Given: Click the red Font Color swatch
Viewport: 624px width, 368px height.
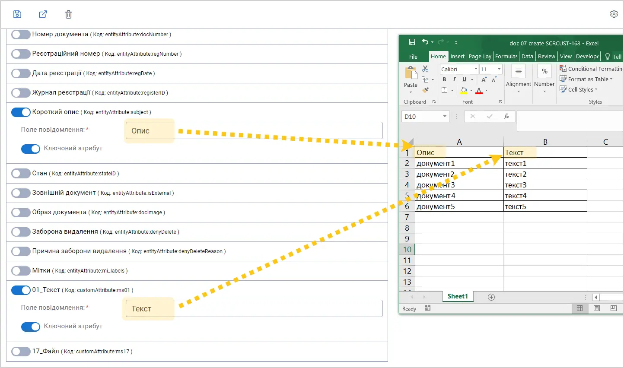Looking at the screenshot, I should pos(479,90).
